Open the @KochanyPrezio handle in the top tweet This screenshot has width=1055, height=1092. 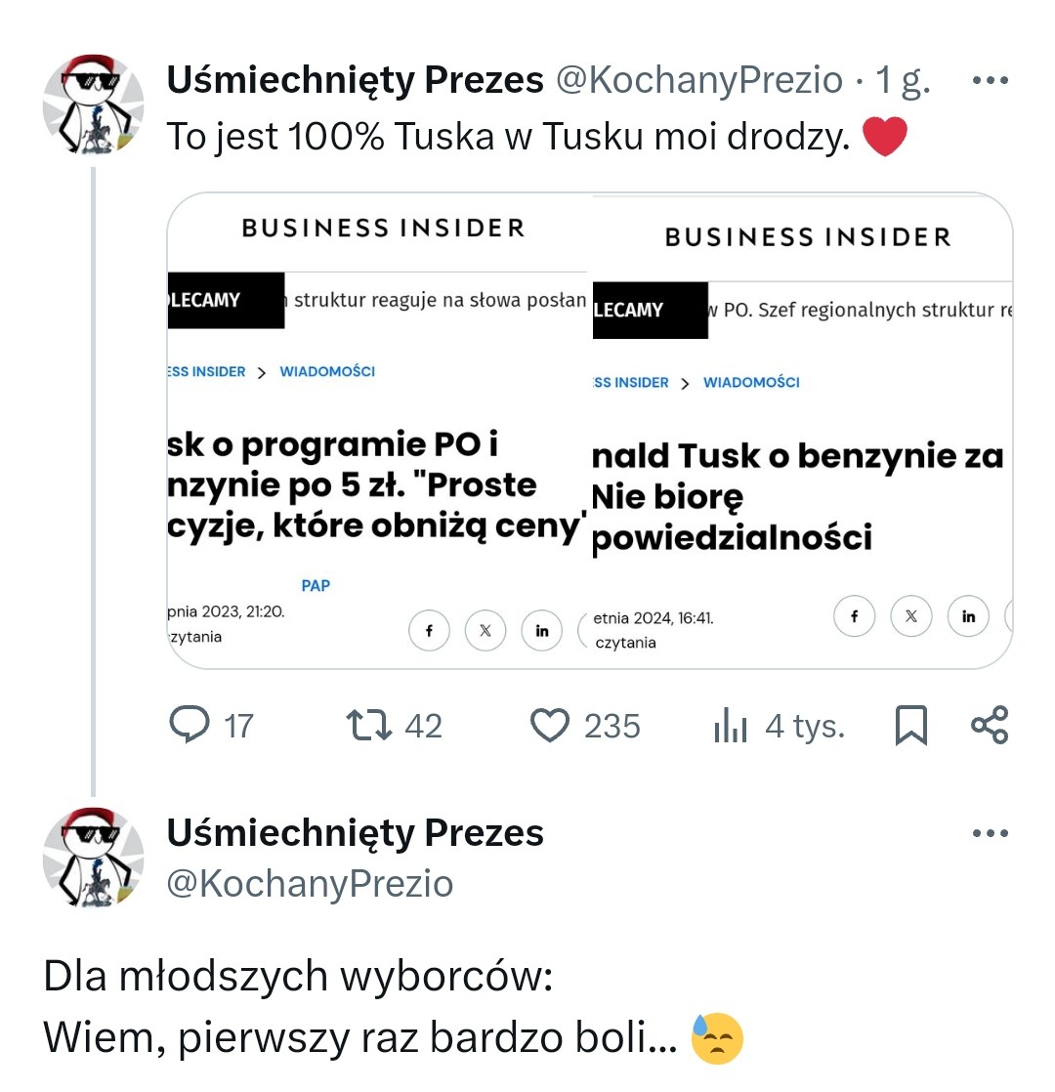[x=699, y=79]
